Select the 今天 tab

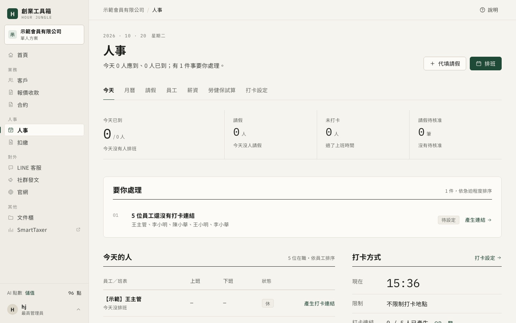point(109,90)
